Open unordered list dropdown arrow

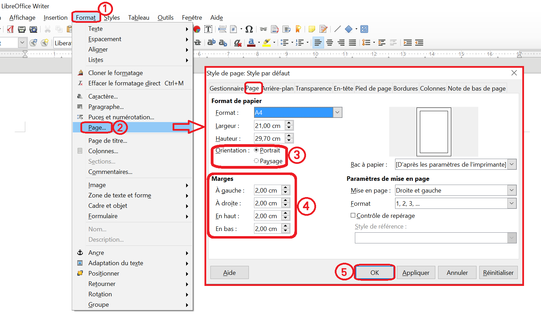coord(292,43)
